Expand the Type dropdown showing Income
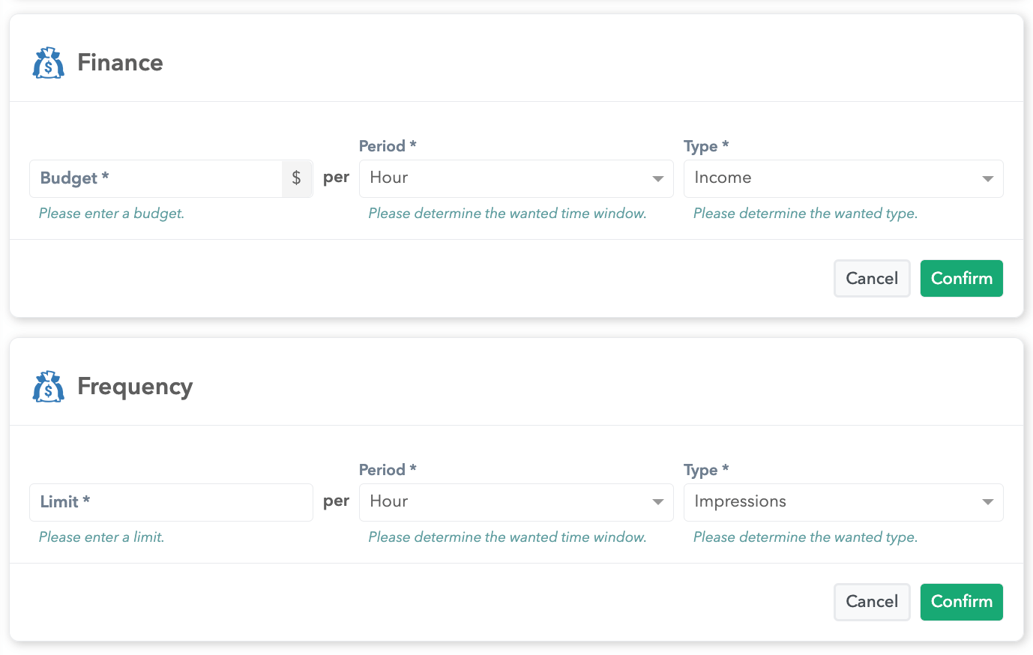The width and height of the screenshot is (1033, 655). tap(843, 178)
